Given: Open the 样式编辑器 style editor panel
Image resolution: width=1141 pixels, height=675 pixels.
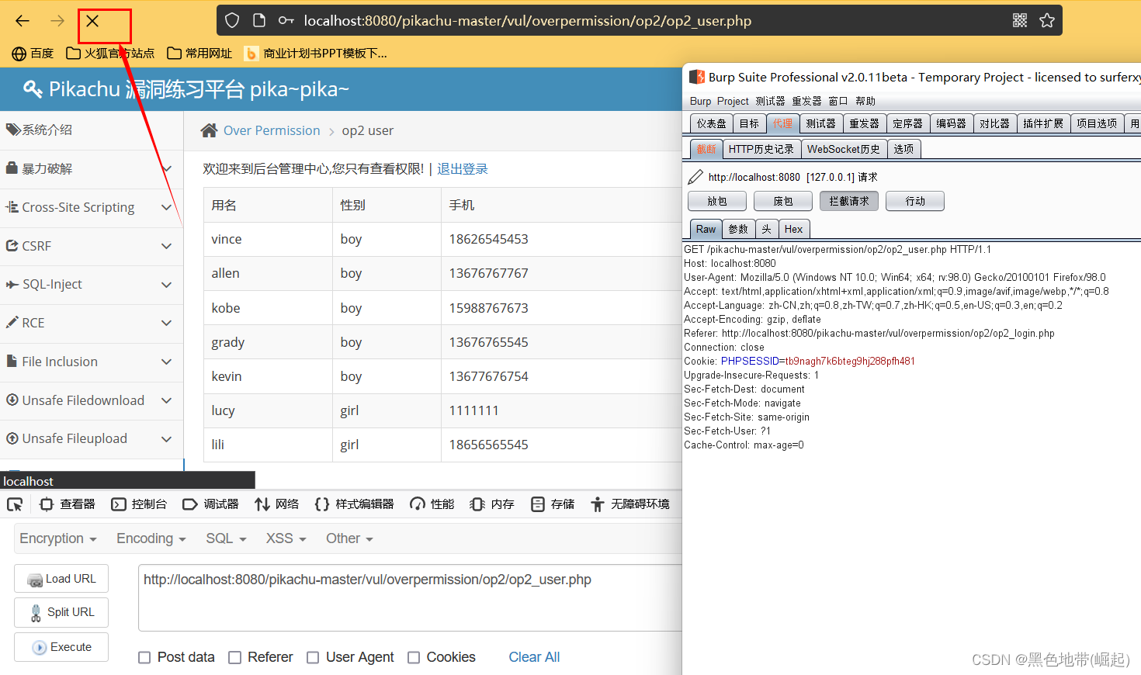Looking at the screenshot, I should (x=354, y=504).
